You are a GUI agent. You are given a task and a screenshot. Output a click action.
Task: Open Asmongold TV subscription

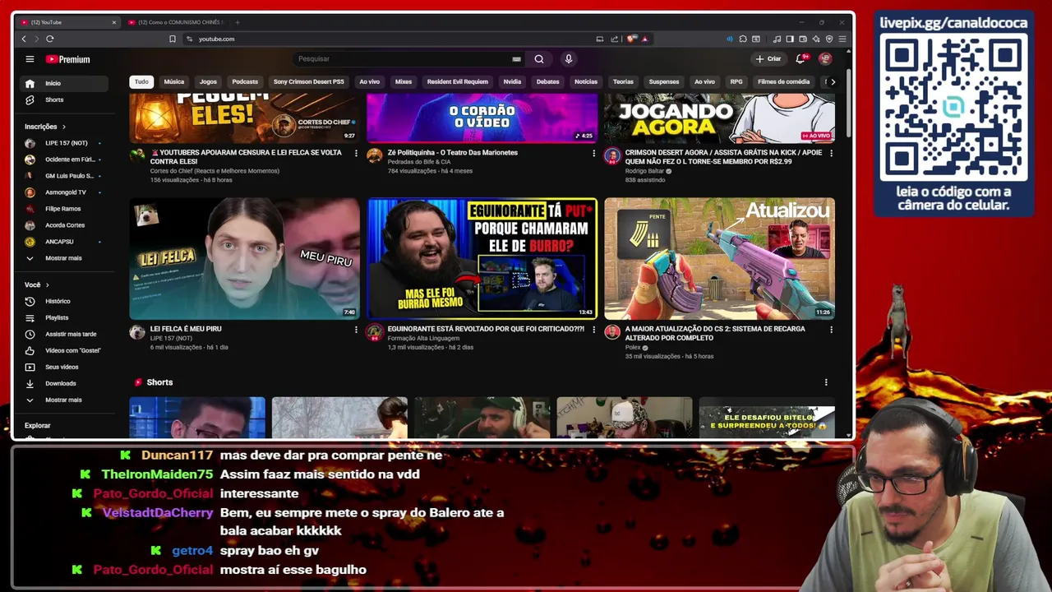(63, 192)
